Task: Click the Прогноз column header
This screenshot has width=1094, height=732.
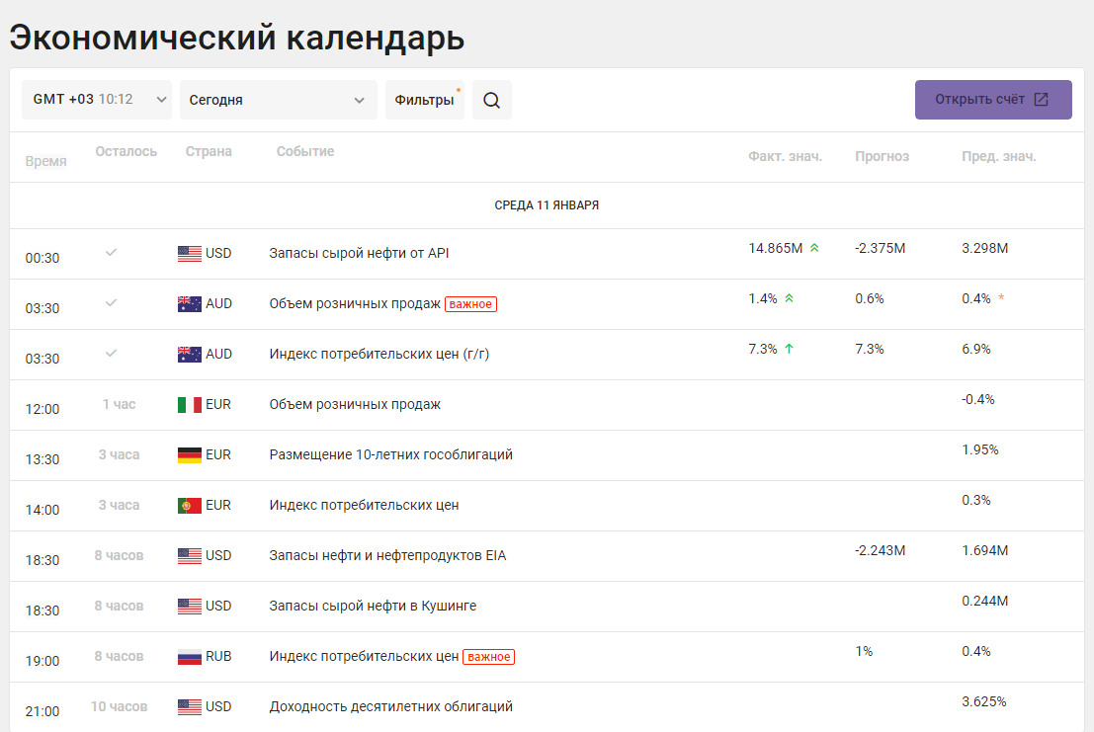Action: pos(882,156)
